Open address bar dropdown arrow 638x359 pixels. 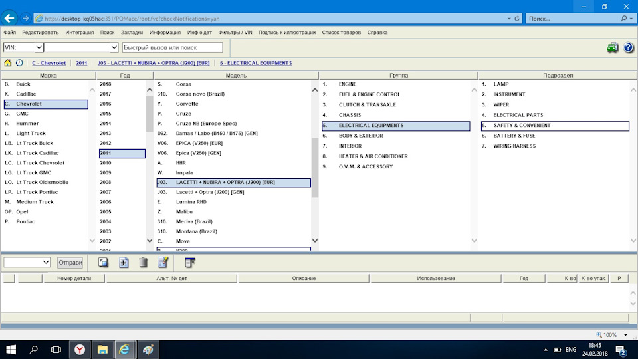(508, 19)
